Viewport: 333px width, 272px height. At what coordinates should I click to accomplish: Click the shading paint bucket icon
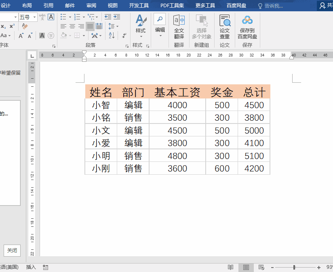[x=63, y=35]
